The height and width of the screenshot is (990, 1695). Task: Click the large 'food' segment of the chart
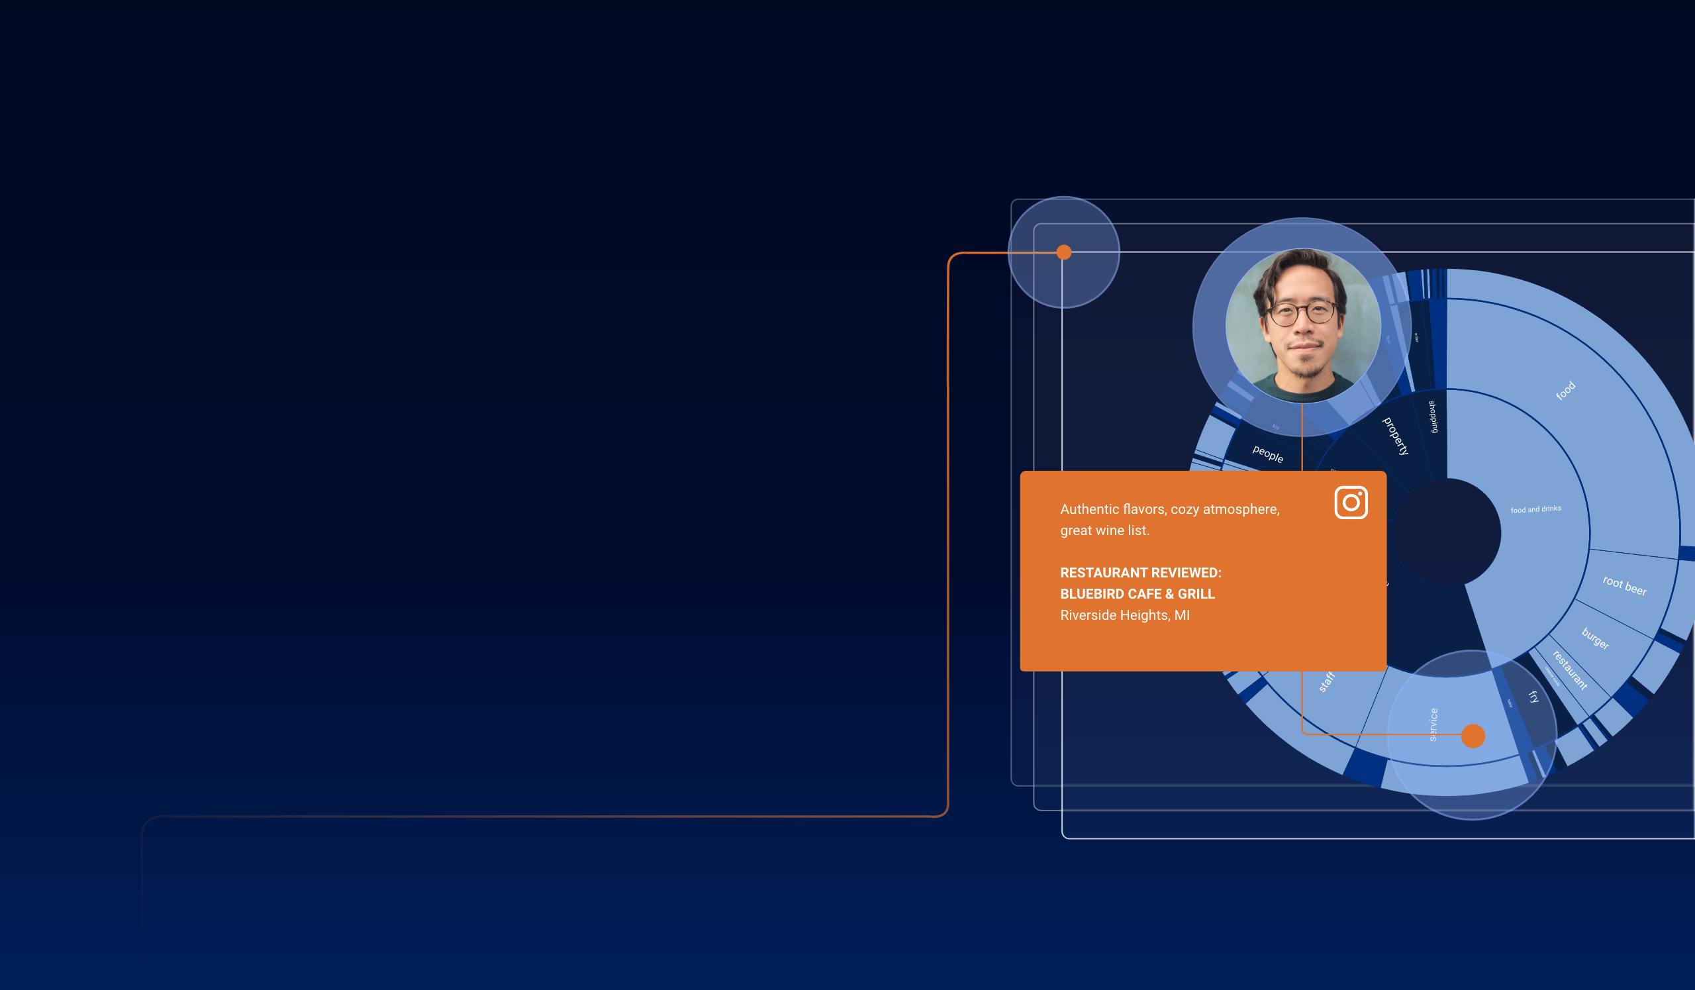click(x=1567, y=390)
